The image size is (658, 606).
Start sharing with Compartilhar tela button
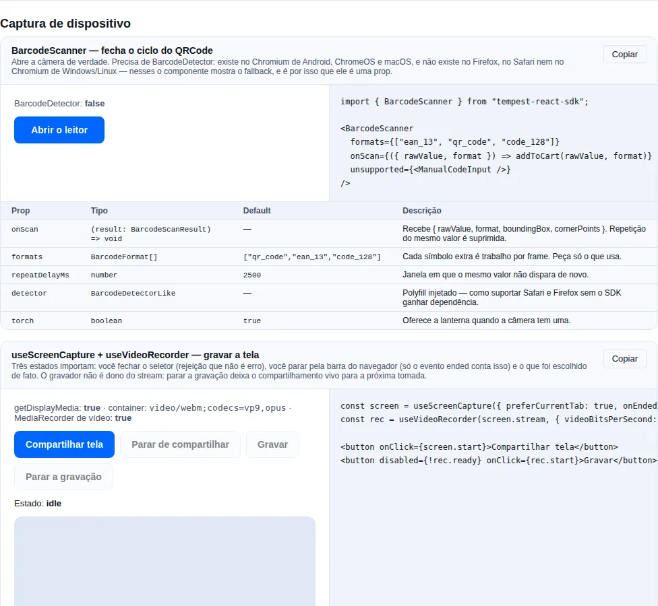click(64, 444)
